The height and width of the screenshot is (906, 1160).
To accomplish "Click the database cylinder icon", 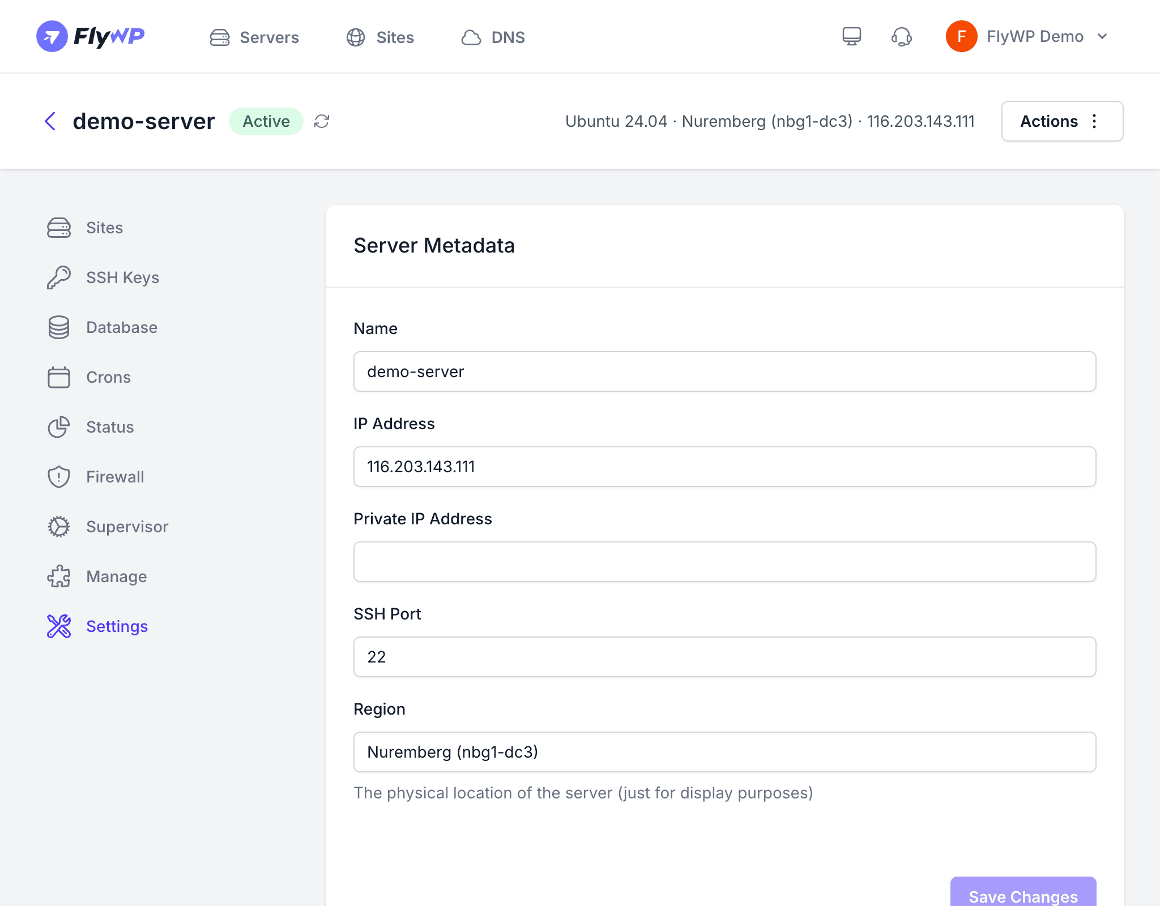I will (59, 327).
